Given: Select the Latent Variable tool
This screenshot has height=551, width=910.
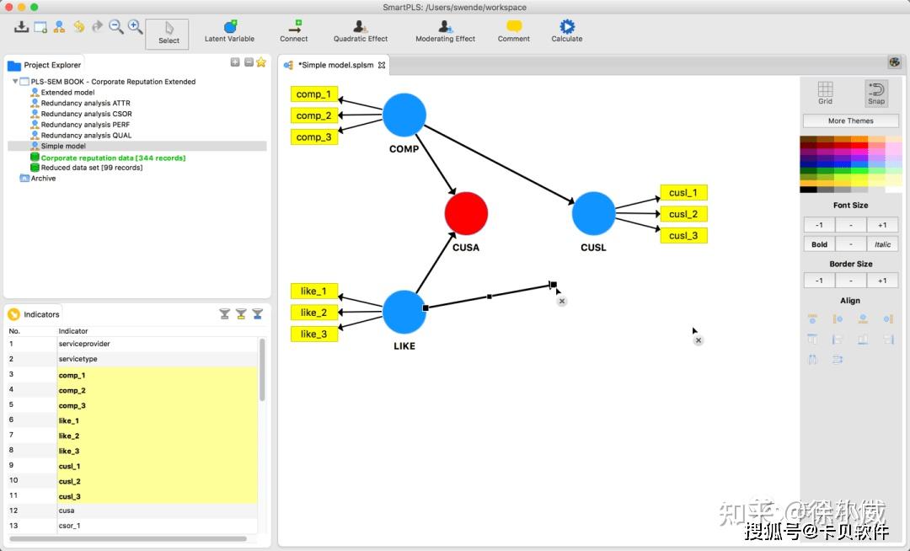Looking at the screenshot, I should [229, 31].
